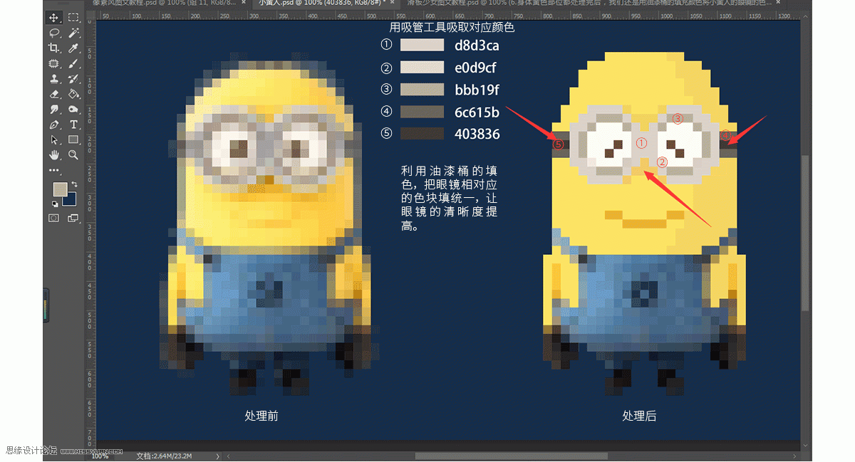Viewport: 855px width, 462px height.
Task: Open the Edit Toolbar three-dots menu
Action: click(x=54, y=171)
